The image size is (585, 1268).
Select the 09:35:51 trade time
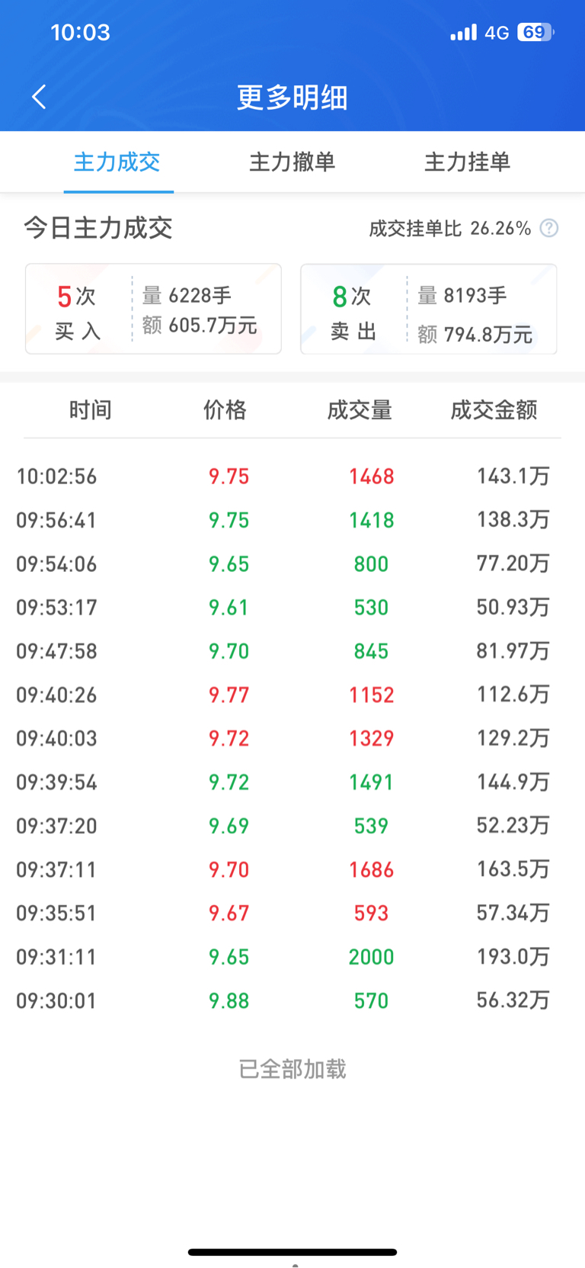pyautogui.click(x=57, y=913)
